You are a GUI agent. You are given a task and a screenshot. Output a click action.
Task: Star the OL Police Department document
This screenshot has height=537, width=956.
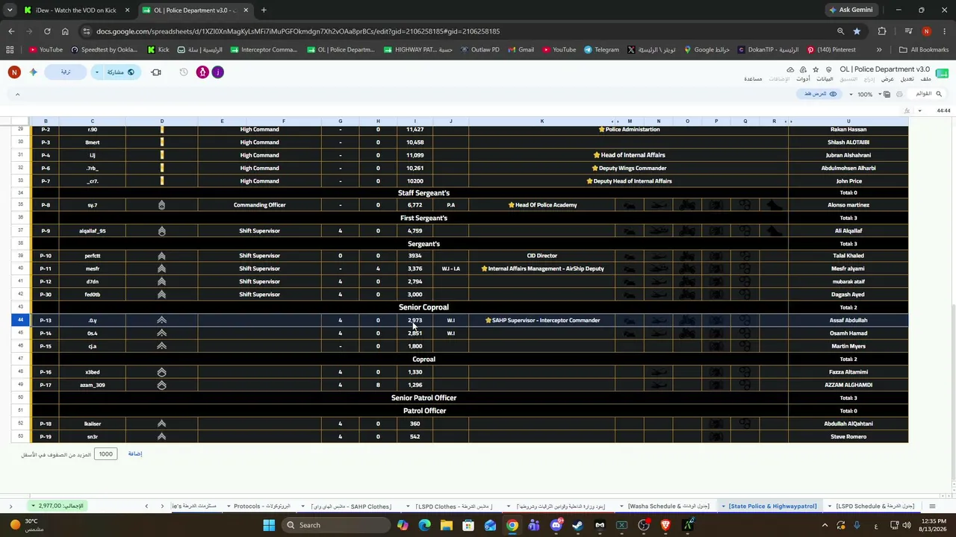point(816,69)
